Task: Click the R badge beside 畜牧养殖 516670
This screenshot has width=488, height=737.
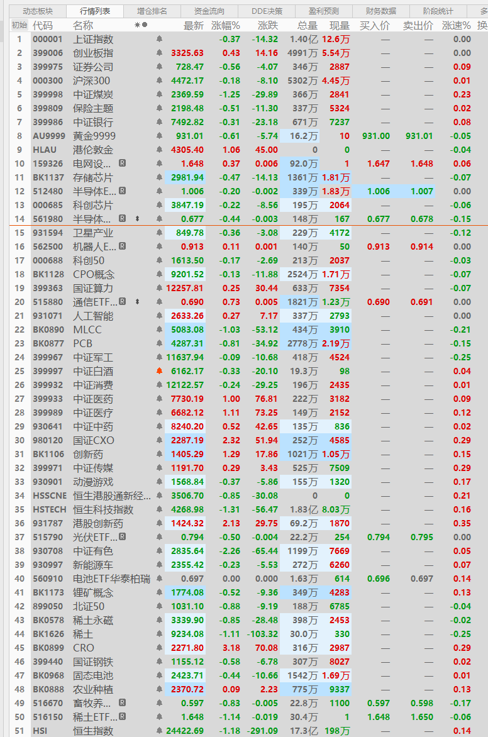Action: (122, 702)
